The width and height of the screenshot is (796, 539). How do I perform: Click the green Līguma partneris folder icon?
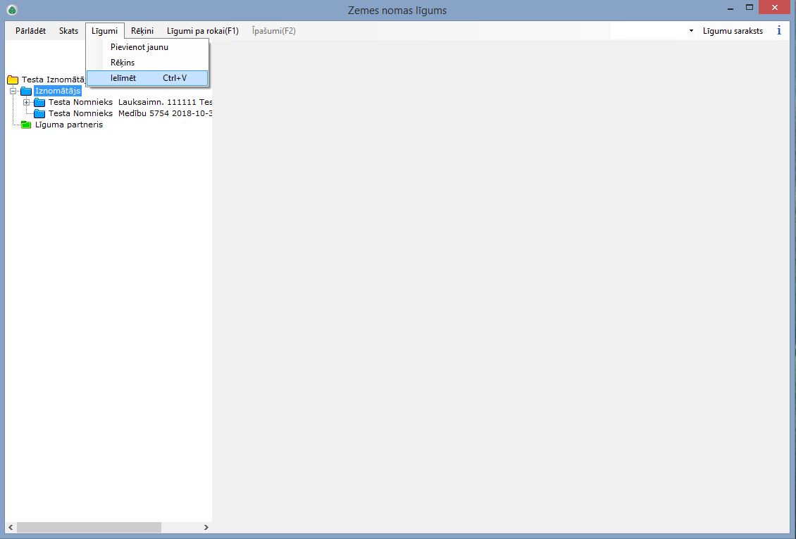(27, 125)
